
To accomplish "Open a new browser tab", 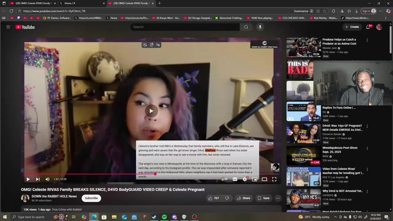I will pos(159,3).
